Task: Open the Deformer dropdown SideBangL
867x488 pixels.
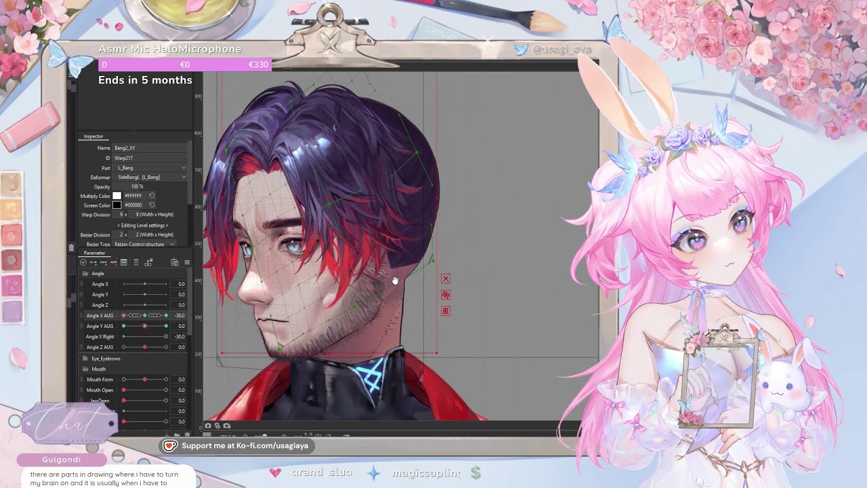Action: (x=150, y=177)
